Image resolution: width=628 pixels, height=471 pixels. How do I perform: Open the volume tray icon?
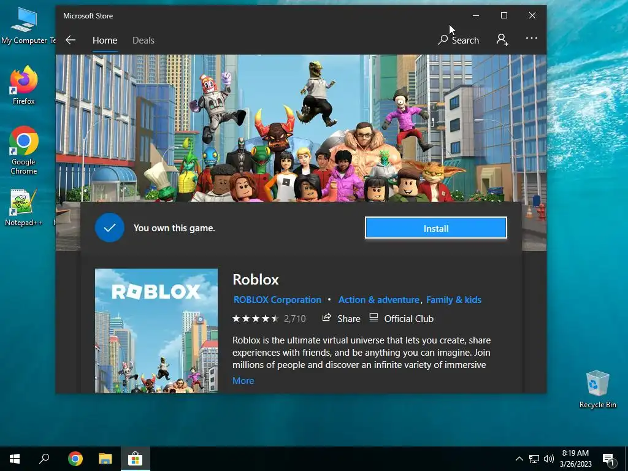pos(549,459)
